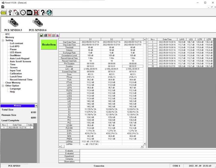Click the D3 column header
This screenshot has width=216, height=168.
point(133,39)
